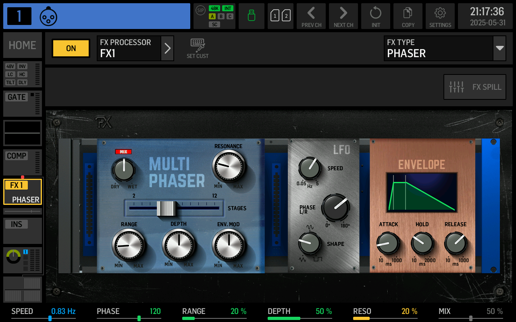The image size is (516, 322).
Task: Open the FX SPILL panel
Action: [x=474, y=87]
